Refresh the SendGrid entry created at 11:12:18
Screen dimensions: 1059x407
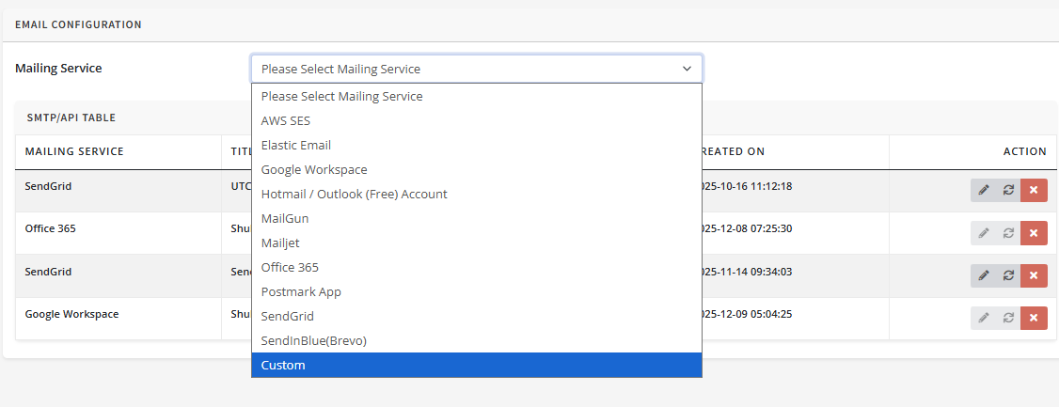tap(1008, 190)
